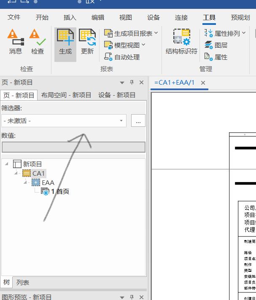Click the 1 首页 page icon

[45, 192]
